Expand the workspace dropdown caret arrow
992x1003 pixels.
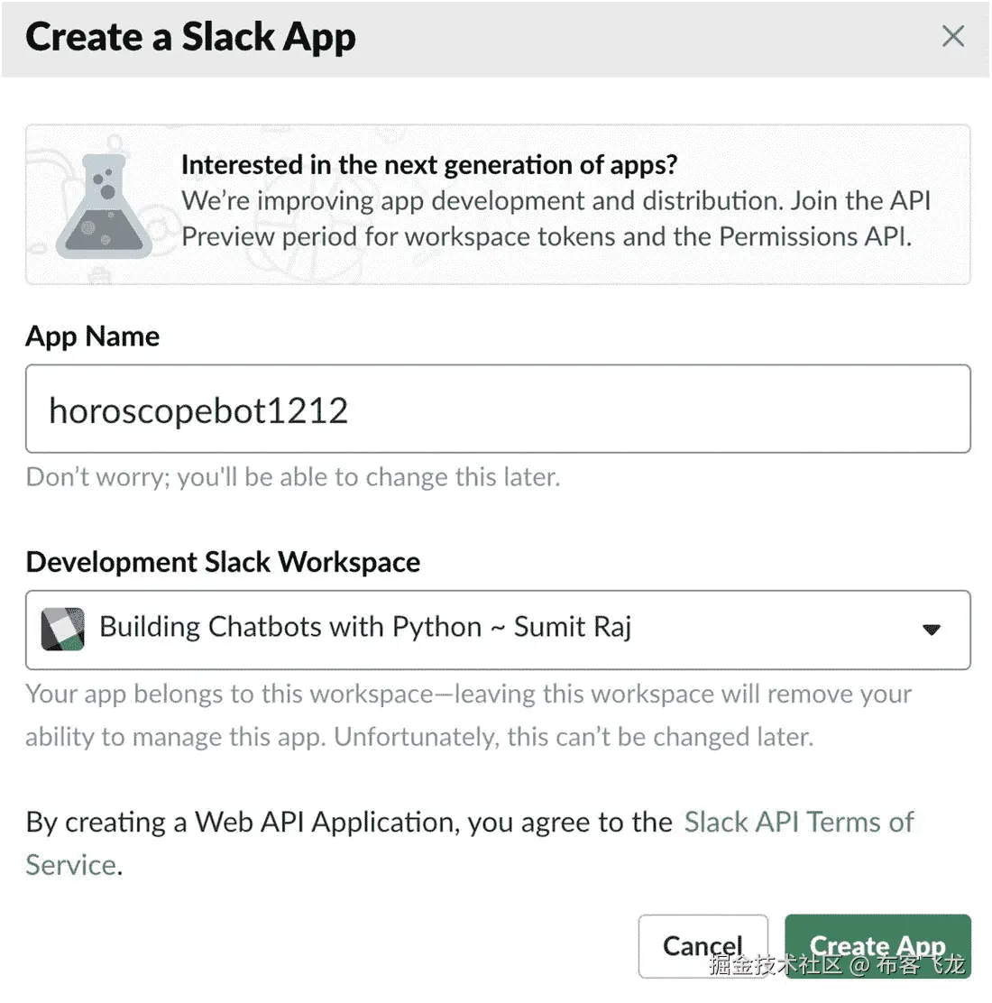[x=932, y=630]
